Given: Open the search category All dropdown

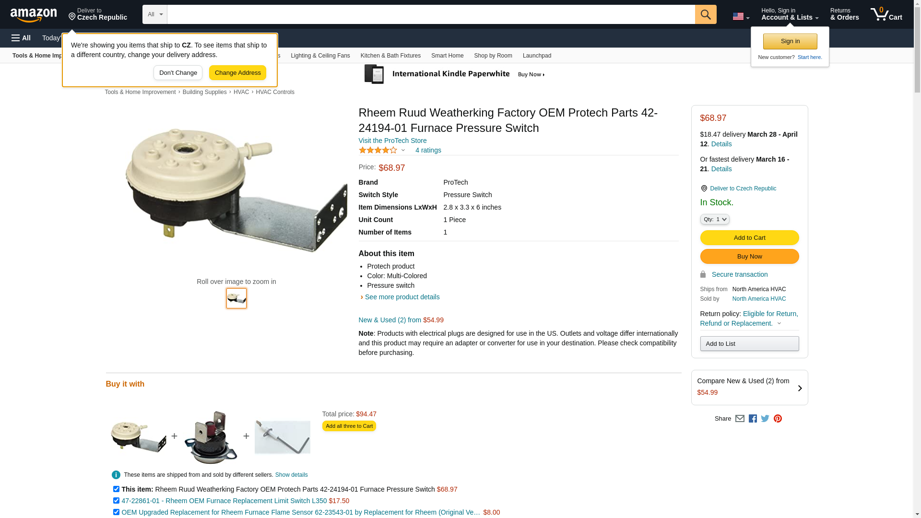Looking at the screenshot, I should (x=154, y=14).
